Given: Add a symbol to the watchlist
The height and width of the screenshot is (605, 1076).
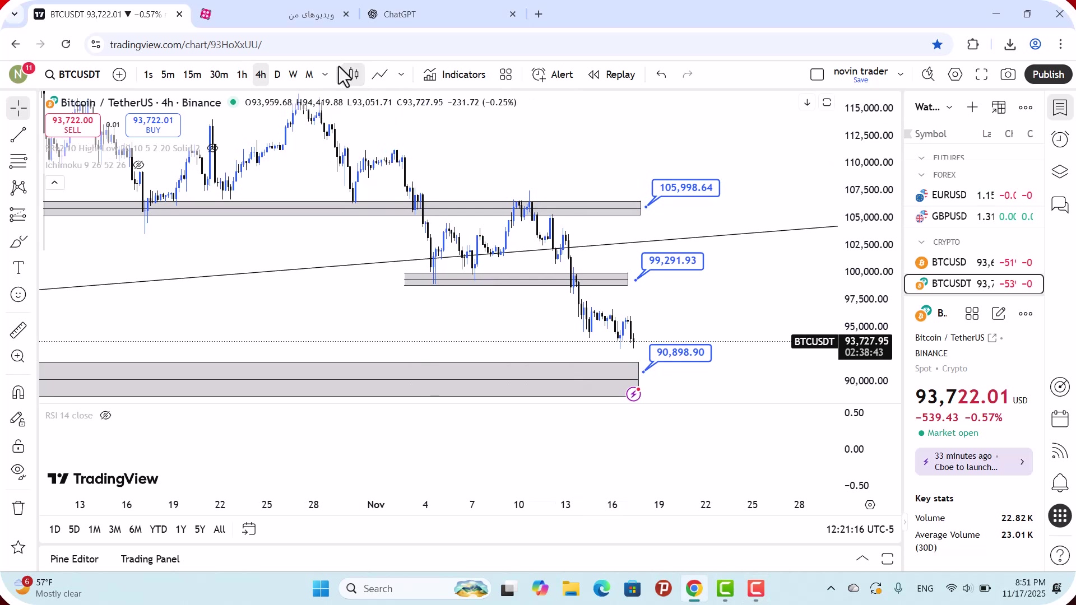Looking at the screenshot, I should point(972,108).
